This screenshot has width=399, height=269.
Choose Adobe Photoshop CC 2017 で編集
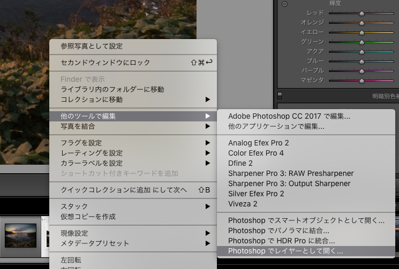[306, 116]
